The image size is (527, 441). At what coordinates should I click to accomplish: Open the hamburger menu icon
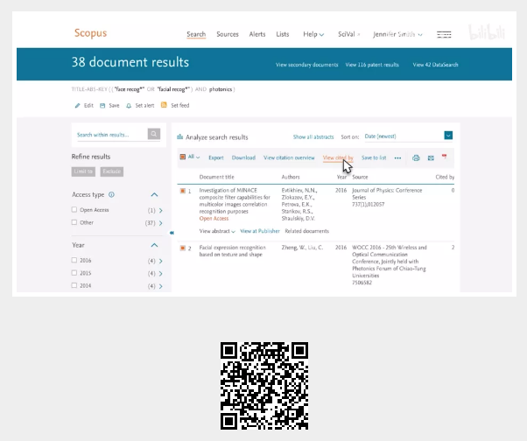[x=444, y=34]
